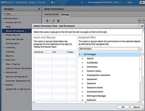
Task: Select Global Permissions in Navigator
Action: click(x=17, y=31)
